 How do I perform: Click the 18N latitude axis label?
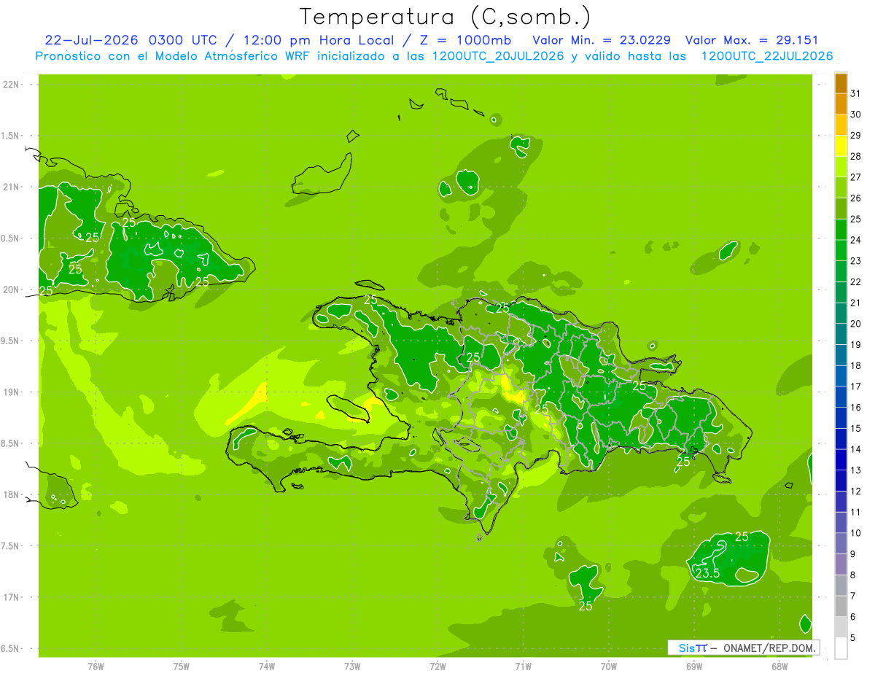(10, 495)
